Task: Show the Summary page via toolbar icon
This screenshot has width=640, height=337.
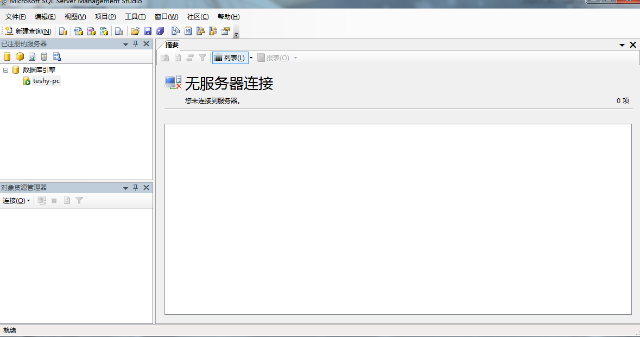Action: 188,31
